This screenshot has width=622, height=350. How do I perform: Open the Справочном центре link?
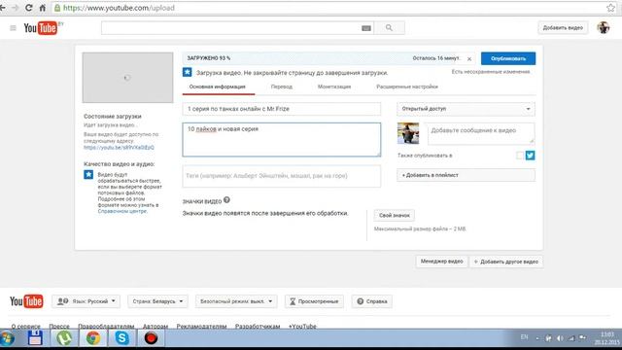pos(122,211)
